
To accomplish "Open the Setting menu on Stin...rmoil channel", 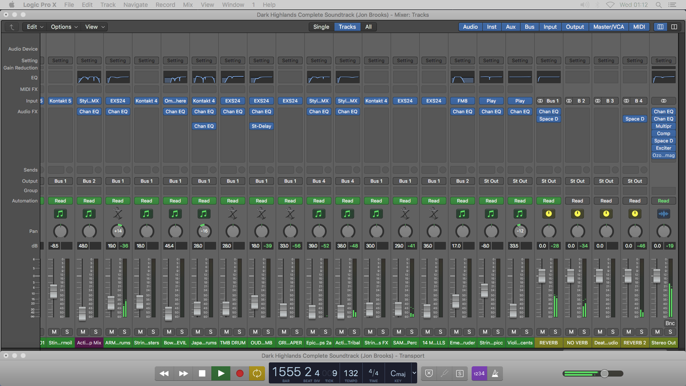I will pos(61,61).
